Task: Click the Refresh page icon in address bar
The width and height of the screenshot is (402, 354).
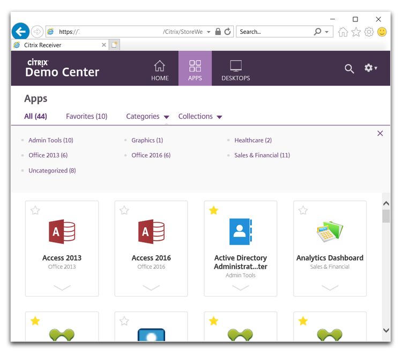Action: tap(227, 32)
